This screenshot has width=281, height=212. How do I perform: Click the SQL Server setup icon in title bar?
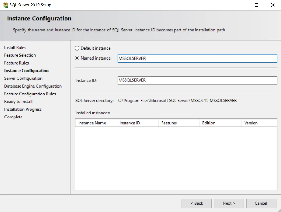click(x=6, y=5)
